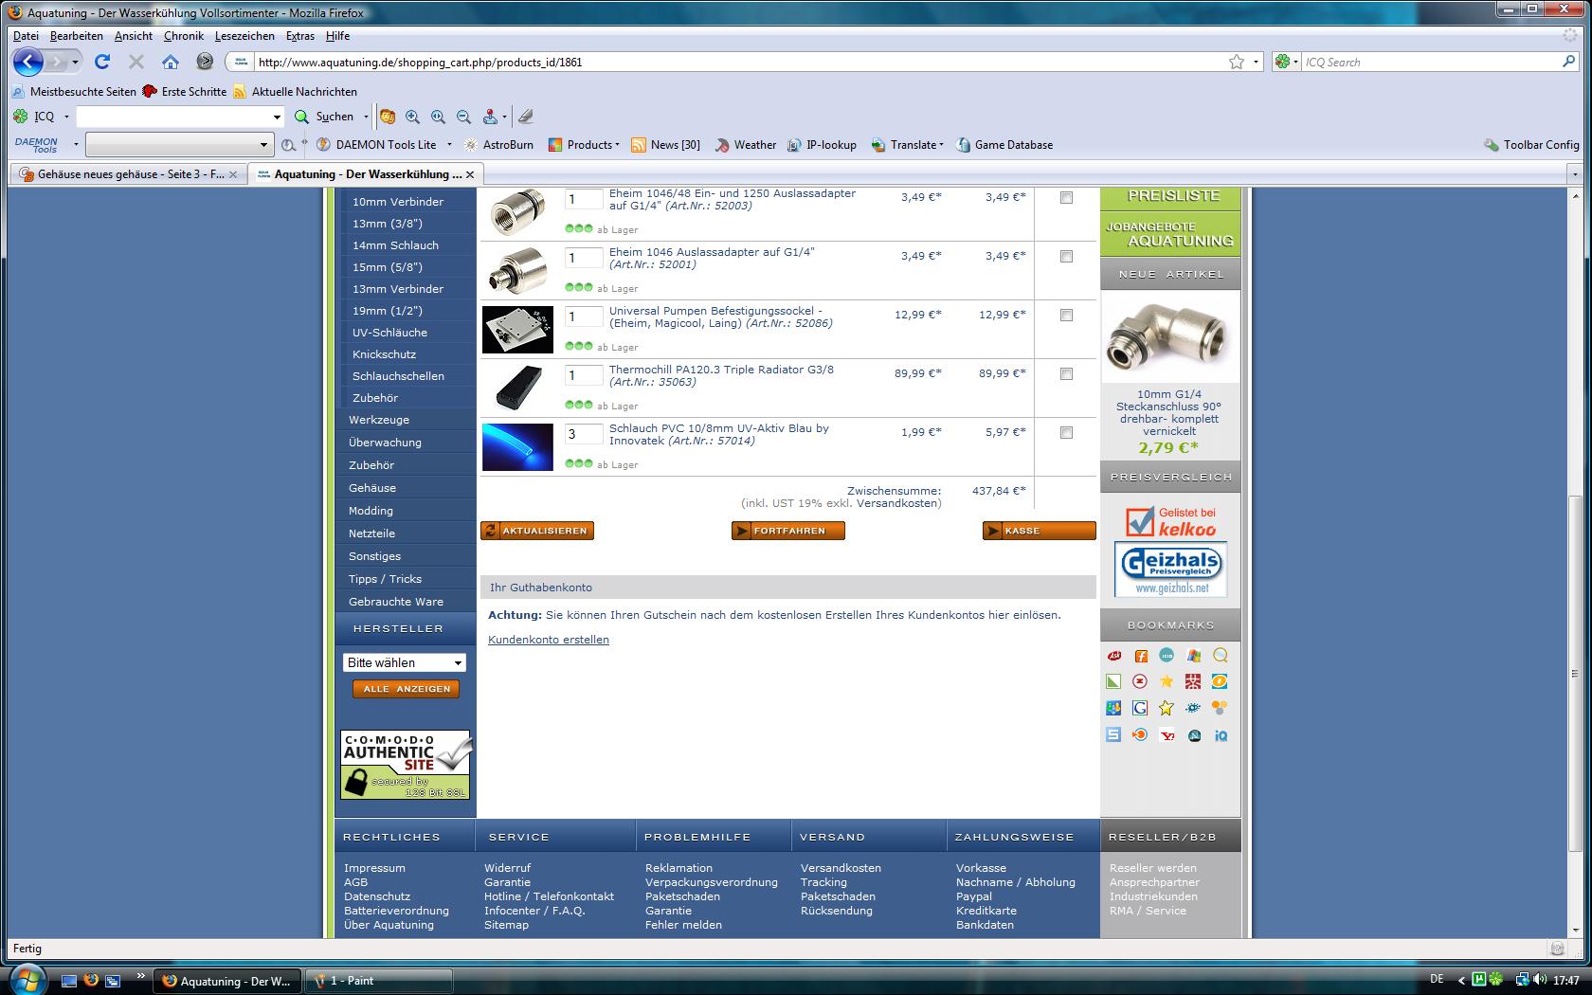Open the DAEMON Tools combo box
Screen dimensions: 1592x995
(179, 145)
